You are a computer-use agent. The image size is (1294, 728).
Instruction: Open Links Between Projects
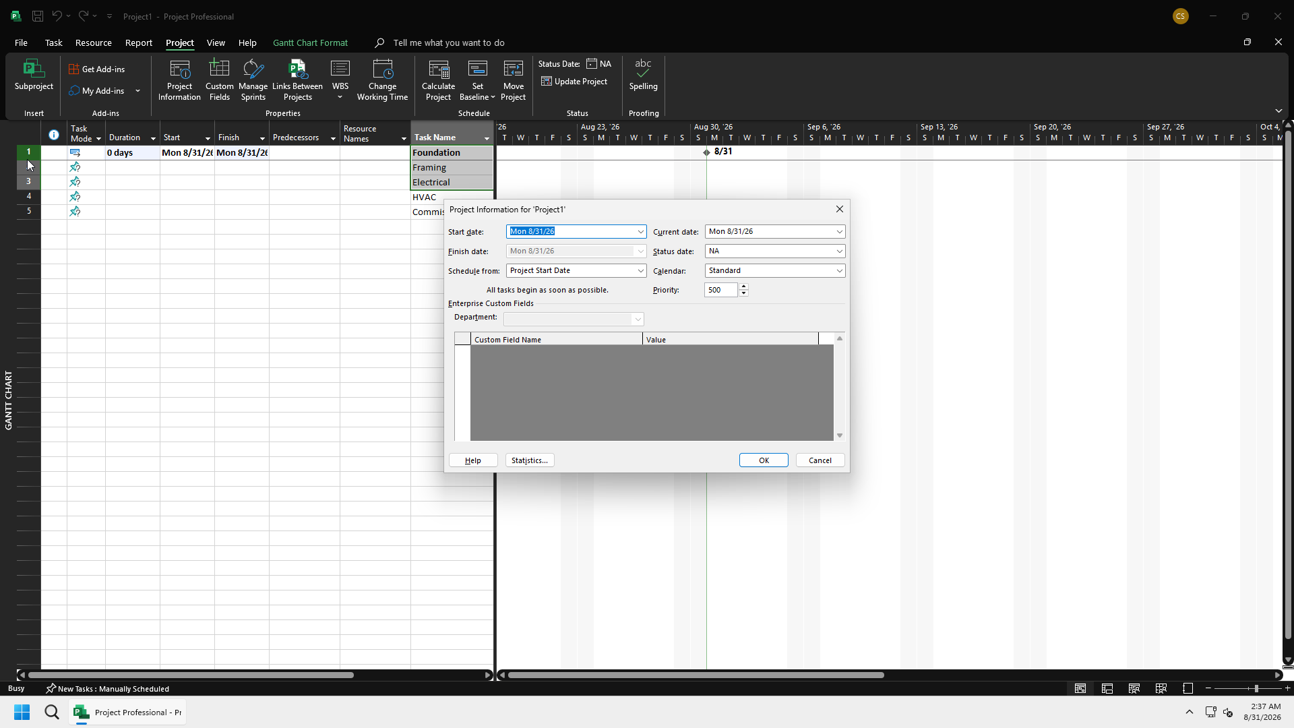coord(297,81)
